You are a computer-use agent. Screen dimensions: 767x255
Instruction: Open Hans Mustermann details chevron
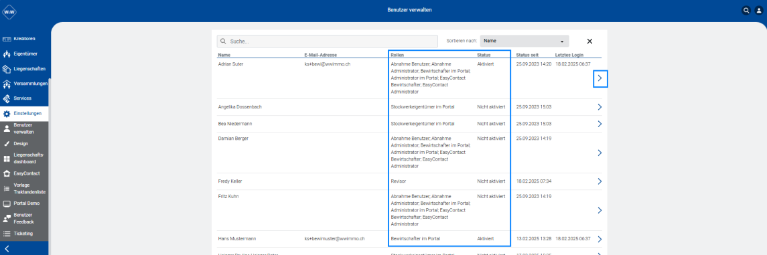pyautogui.click(x=600, y=239)
